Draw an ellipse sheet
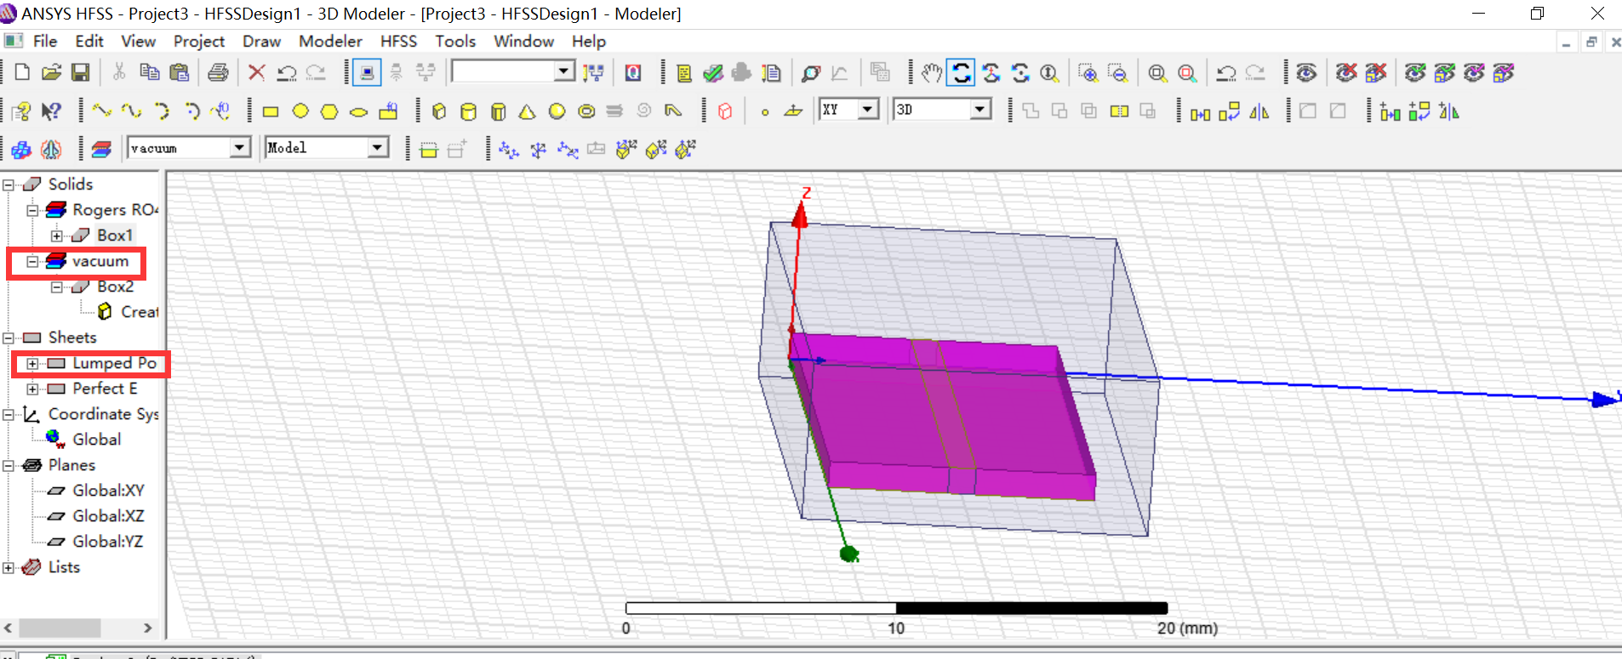Screen dimensions: 1622x659 358,111
